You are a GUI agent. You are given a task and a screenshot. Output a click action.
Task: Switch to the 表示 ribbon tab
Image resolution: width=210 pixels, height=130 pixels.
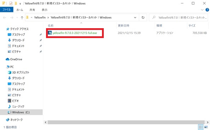(45, 10)
